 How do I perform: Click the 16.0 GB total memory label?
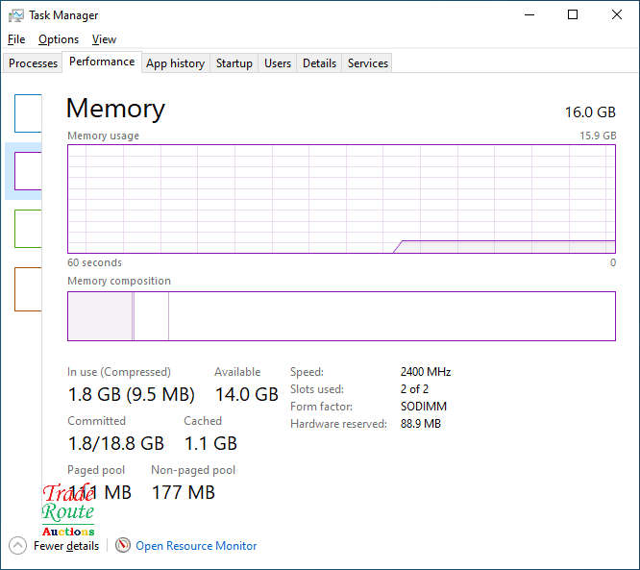(x=590, y=112)
